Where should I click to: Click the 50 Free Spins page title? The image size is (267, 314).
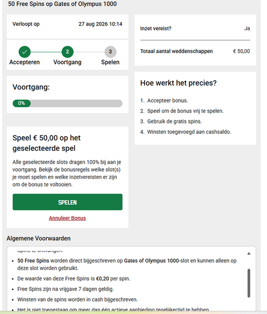(62, 4)
